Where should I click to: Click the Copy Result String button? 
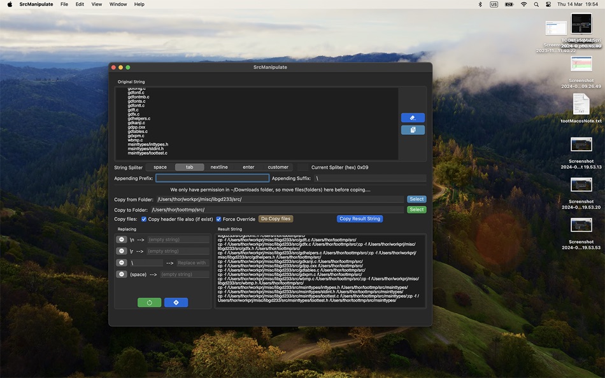[359, 218]
